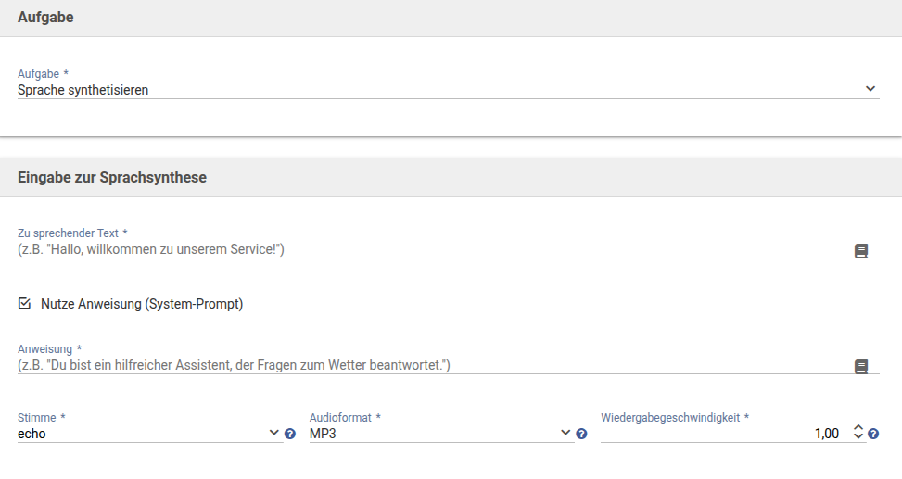The height and width of the screenshot is (479, 902).
Task: Decrease Wiedergabegeschwindigkeit with the down arrow
Action: pos(858,437)
